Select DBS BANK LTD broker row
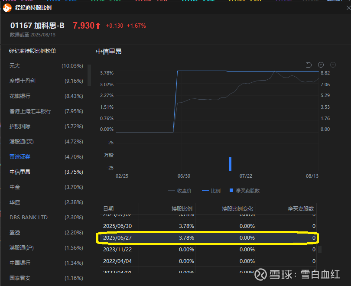The height and width of the screenshot is (286, 351). (46, 217)
